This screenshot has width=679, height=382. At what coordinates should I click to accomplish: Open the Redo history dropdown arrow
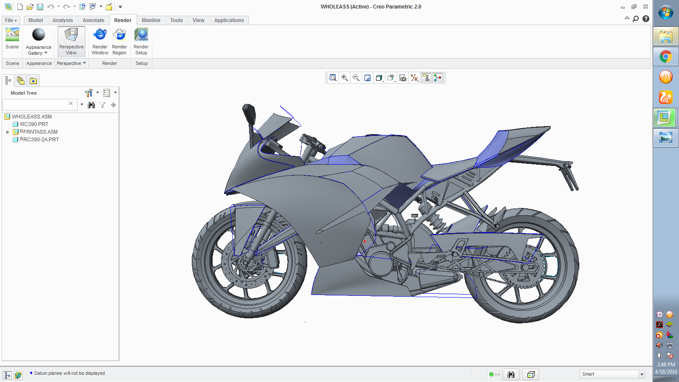coord(74,7)
